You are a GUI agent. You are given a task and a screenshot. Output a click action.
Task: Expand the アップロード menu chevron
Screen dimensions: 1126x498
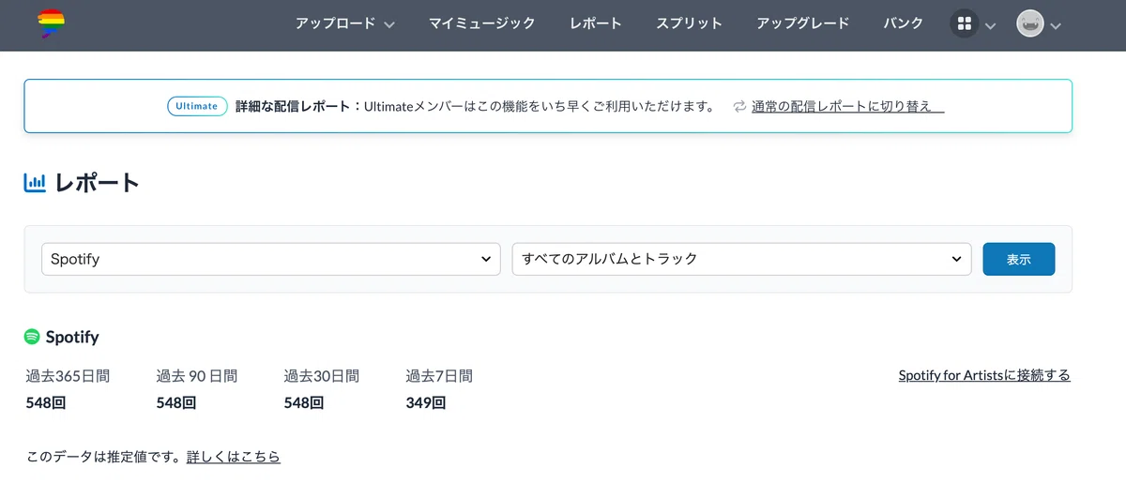click(x=389, y=24)
